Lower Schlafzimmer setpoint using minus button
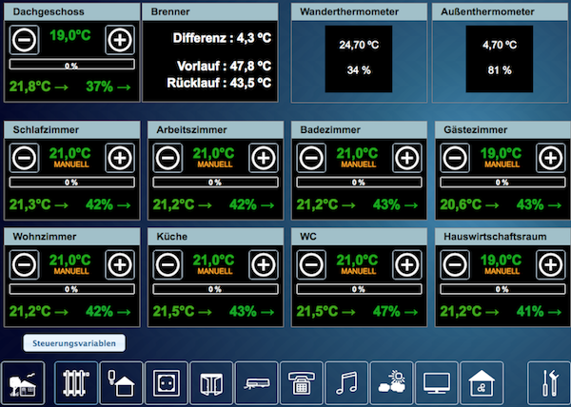The height and width of the screenshot is (407, 571). point(24,158)
